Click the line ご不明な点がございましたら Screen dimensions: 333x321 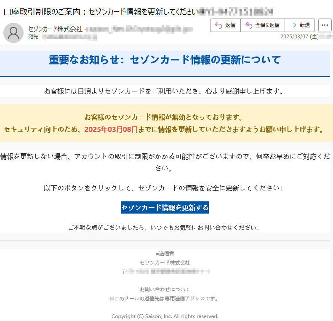tap(164, 227)
